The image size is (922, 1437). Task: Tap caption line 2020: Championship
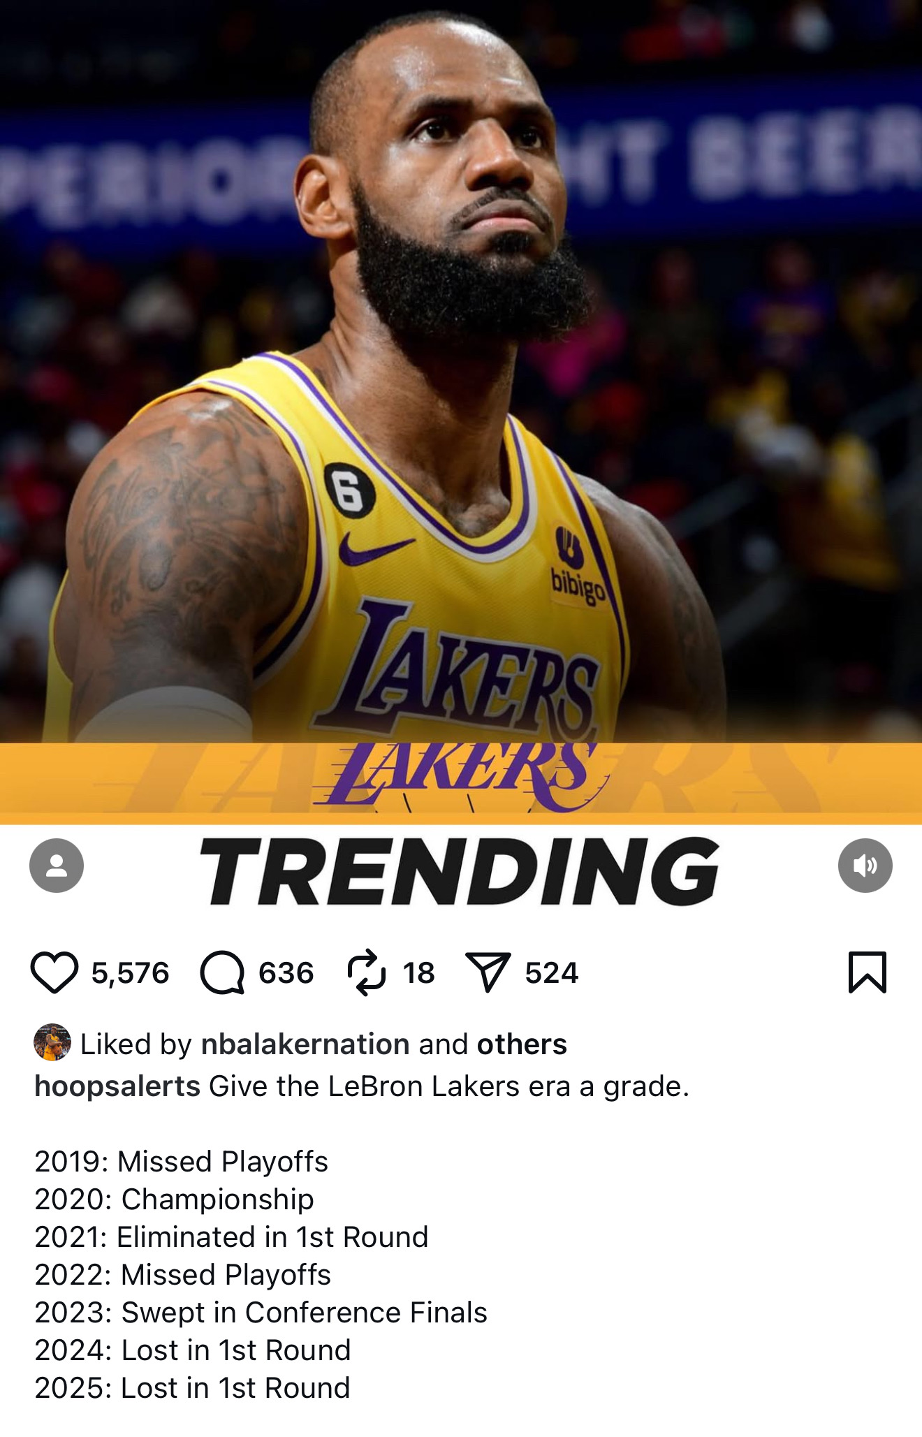coord(174,1199)
